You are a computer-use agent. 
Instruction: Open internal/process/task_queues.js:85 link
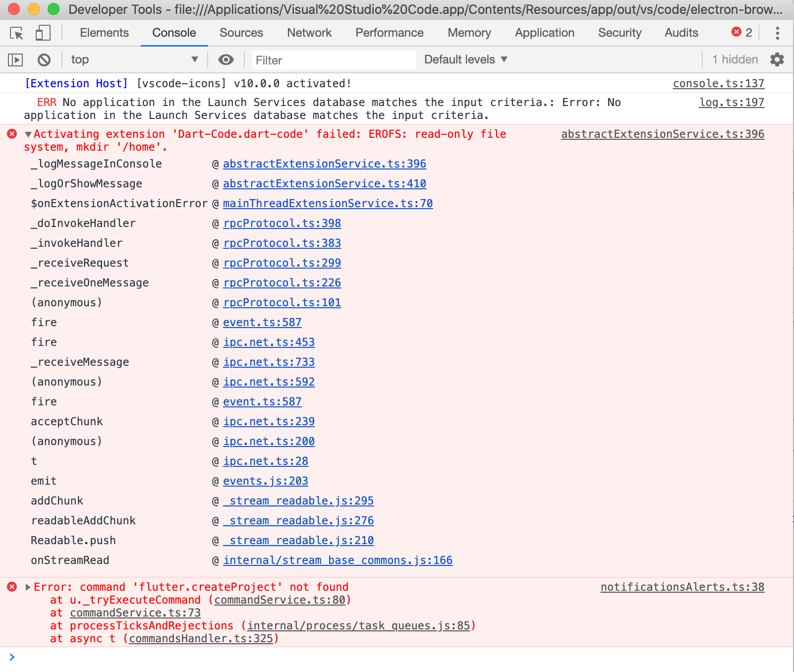tap(358, 625)
